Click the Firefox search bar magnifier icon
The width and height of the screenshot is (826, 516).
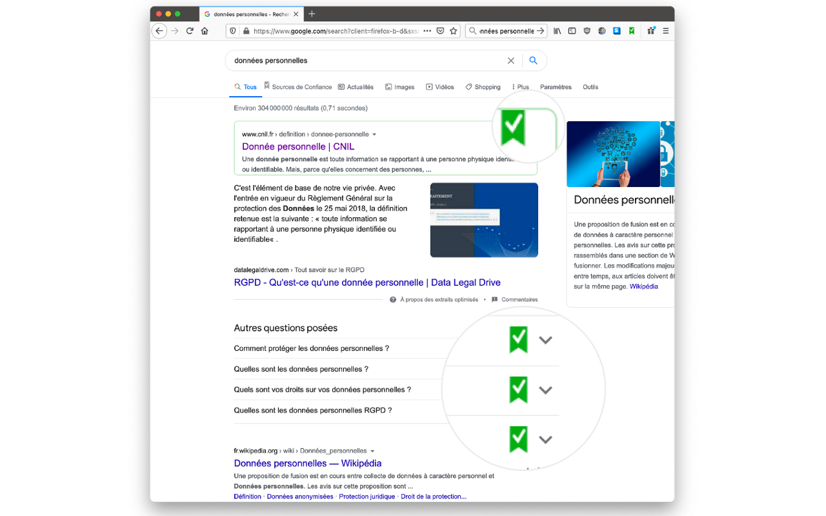point(473,31)
